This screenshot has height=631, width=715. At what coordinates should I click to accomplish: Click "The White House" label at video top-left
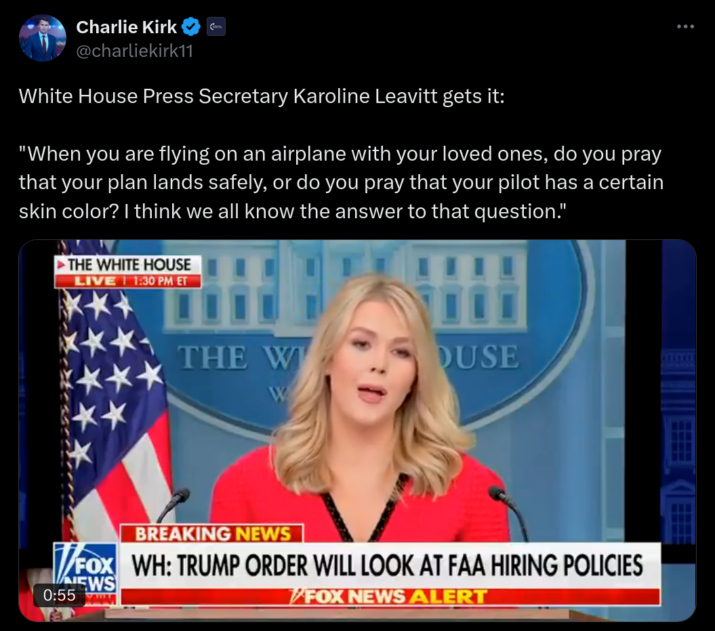(x=129, y=265)
